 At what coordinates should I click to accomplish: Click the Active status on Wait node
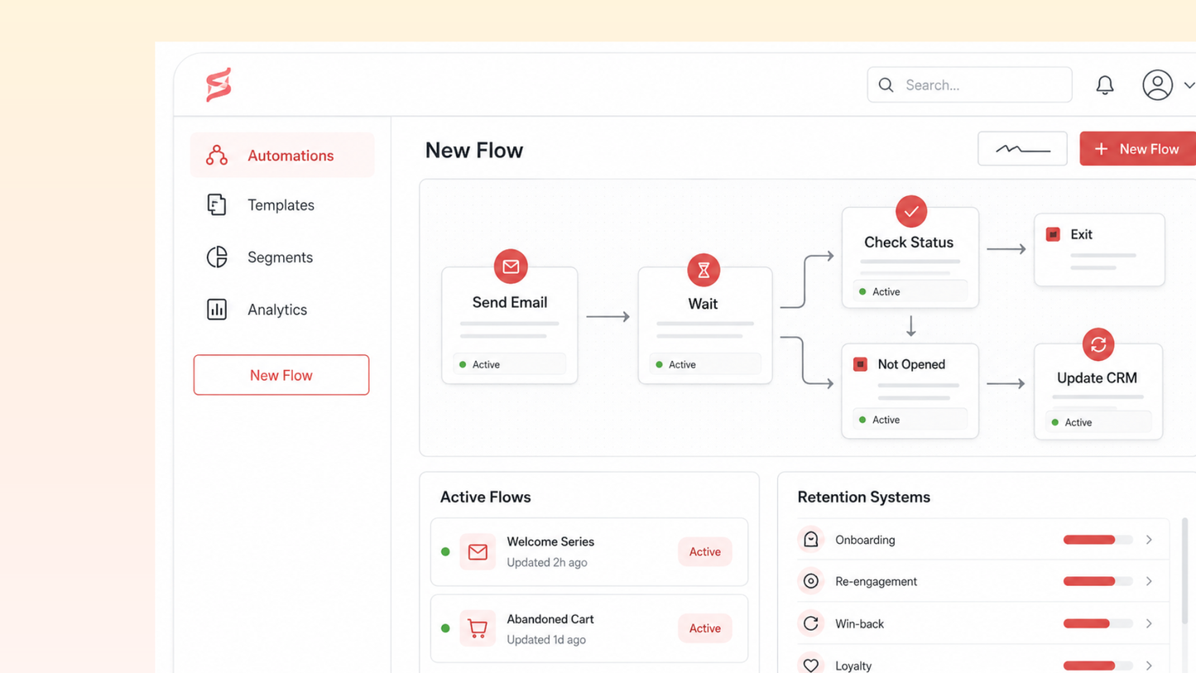(x=705, y=364)
